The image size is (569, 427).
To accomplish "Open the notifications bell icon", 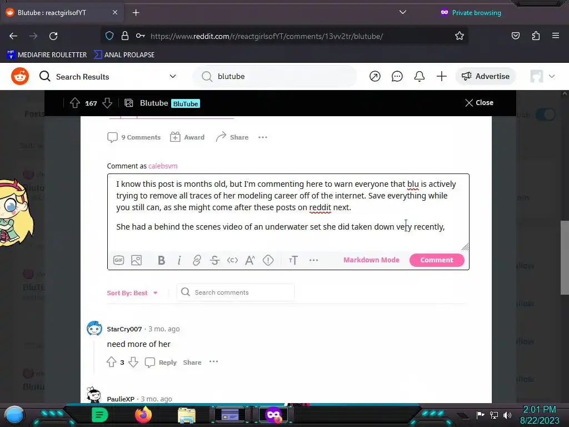I will click(x=419, y=76).
